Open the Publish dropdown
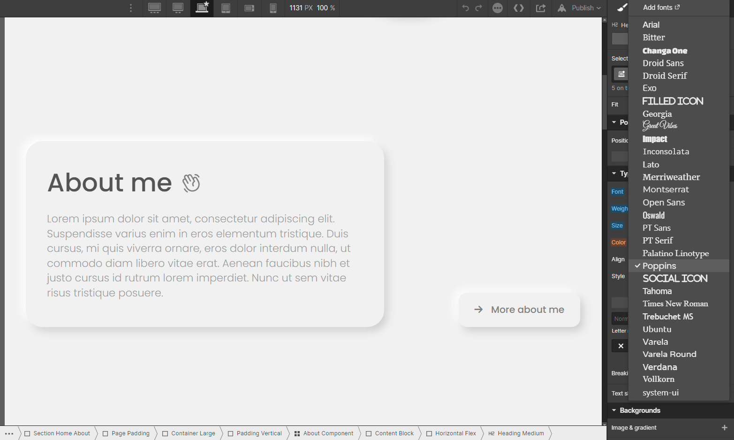The width and height of the screenshot is (734, 440). (586, 8)
